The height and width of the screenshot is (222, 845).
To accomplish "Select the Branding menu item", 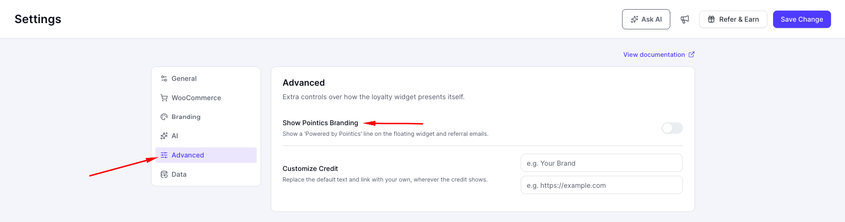I will pos(206,117).
